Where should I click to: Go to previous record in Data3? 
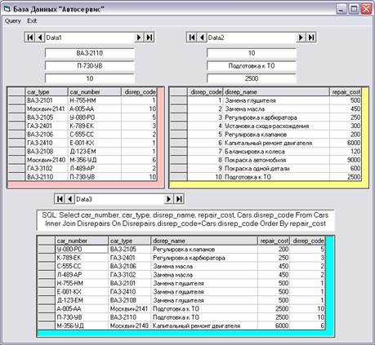(70, 199)
